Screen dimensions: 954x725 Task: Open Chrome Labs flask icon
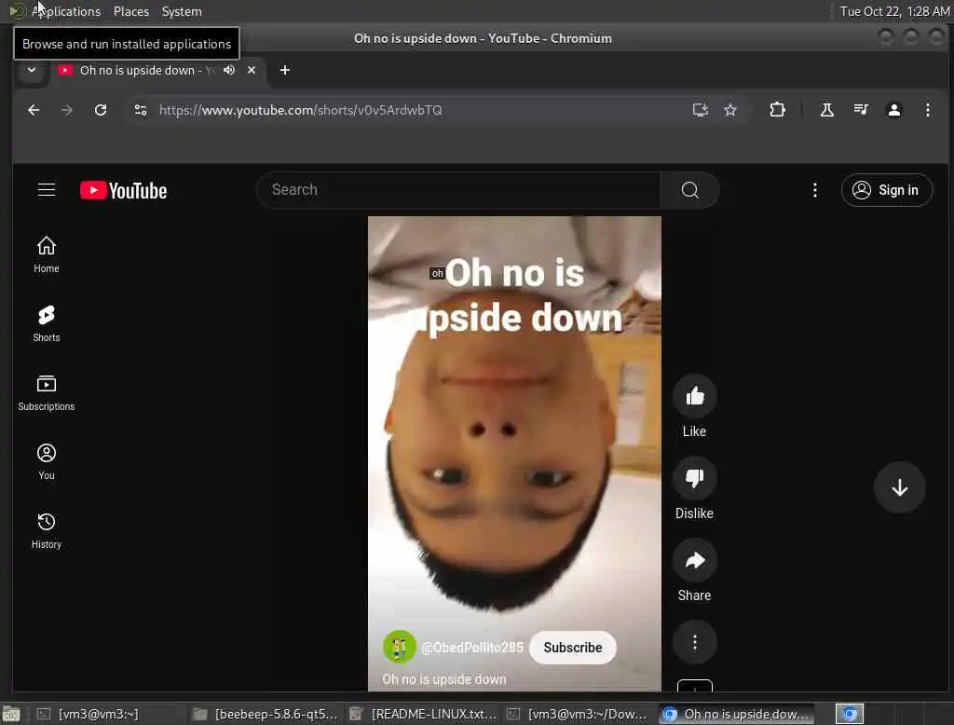827,110
